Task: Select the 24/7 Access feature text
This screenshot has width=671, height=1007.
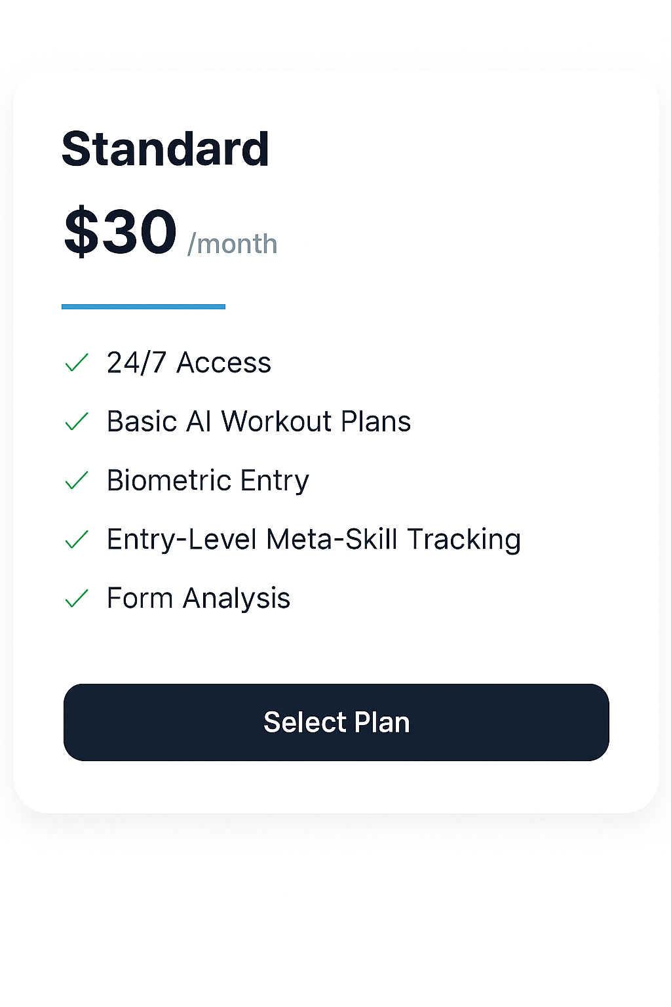Action: coord(189,363)
